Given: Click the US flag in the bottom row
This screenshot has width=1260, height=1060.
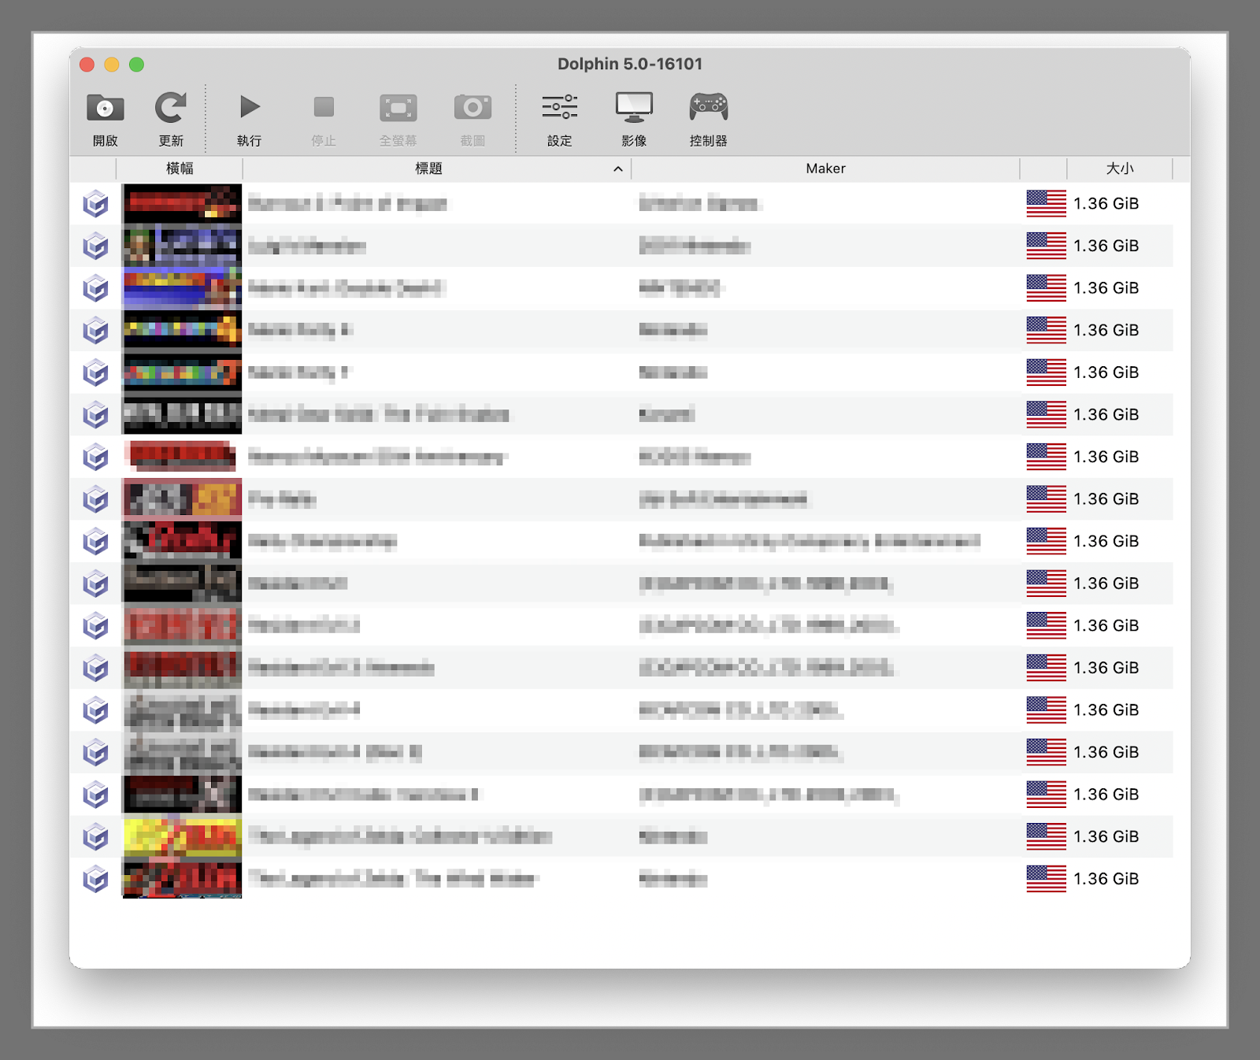Looking at the screenshot, I should tap(1046, 879).
